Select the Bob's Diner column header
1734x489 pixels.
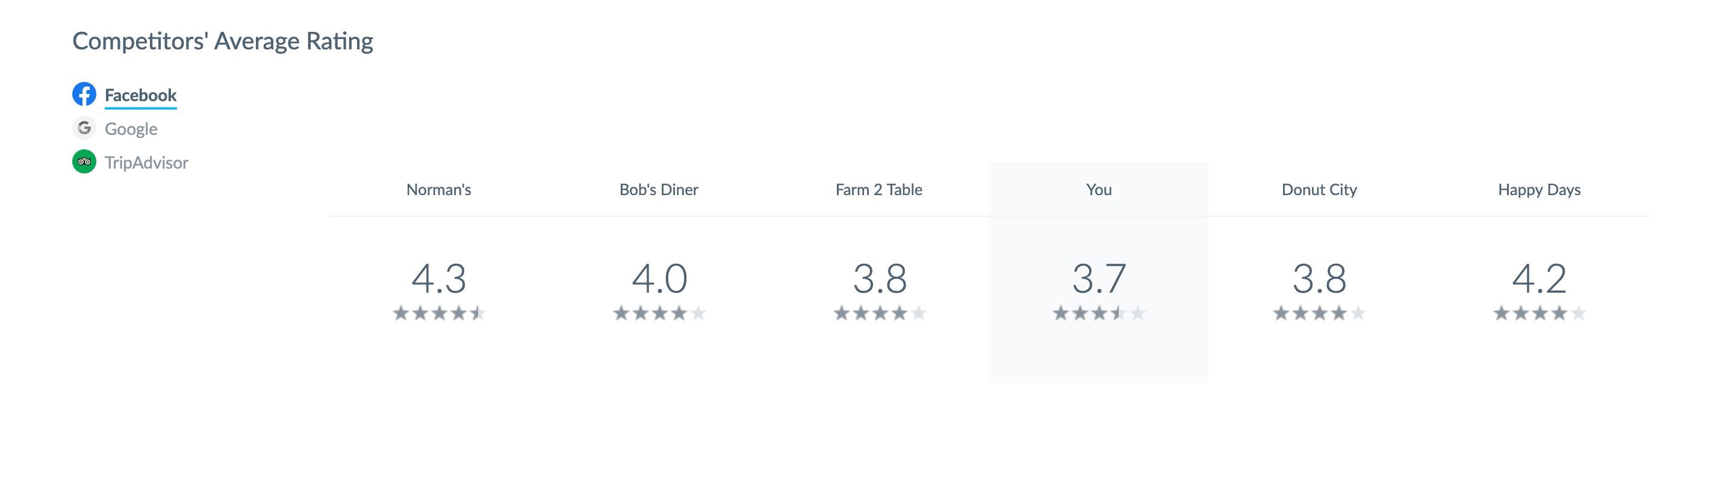click(x=659, y=190)
